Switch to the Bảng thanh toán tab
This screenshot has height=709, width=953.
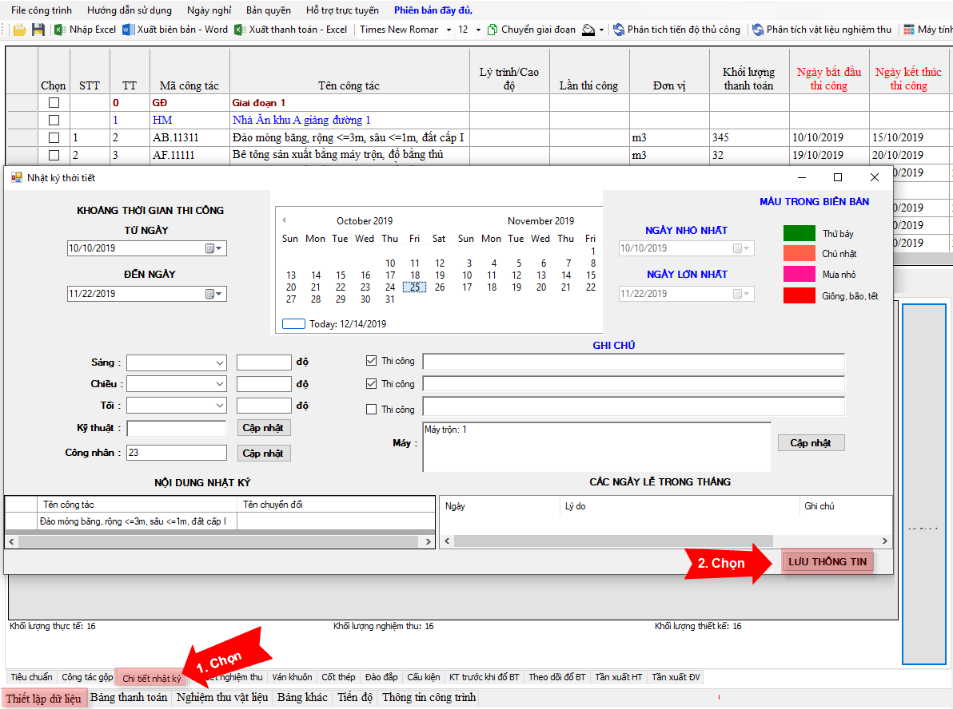click(129, 697)
